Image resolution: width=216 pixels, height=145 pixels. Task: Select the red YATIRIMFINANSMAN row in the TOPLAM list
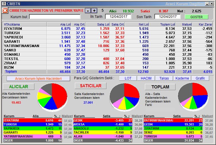click(173, 120)
